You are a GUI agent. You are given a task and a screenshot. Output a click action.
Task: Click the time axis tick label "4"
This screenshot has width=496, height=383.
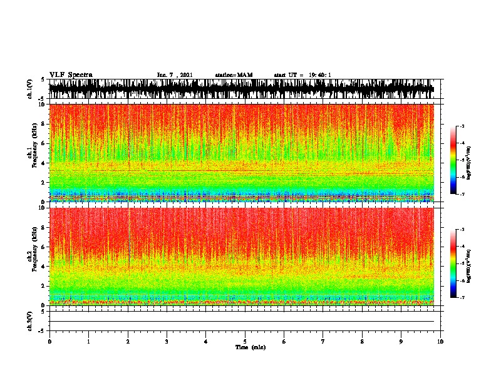point(206,342)
